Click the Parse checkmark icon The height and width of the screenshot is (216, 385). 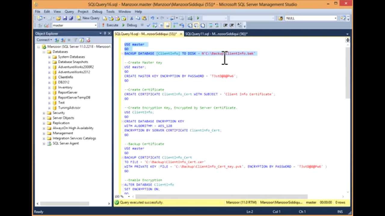(148, 25)
